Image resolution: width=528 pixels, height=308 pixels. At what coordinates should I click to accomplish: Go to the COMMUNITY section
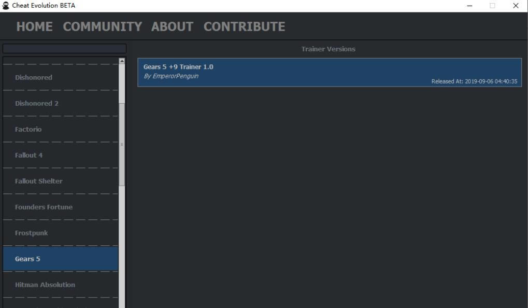(x=102, y=26)
